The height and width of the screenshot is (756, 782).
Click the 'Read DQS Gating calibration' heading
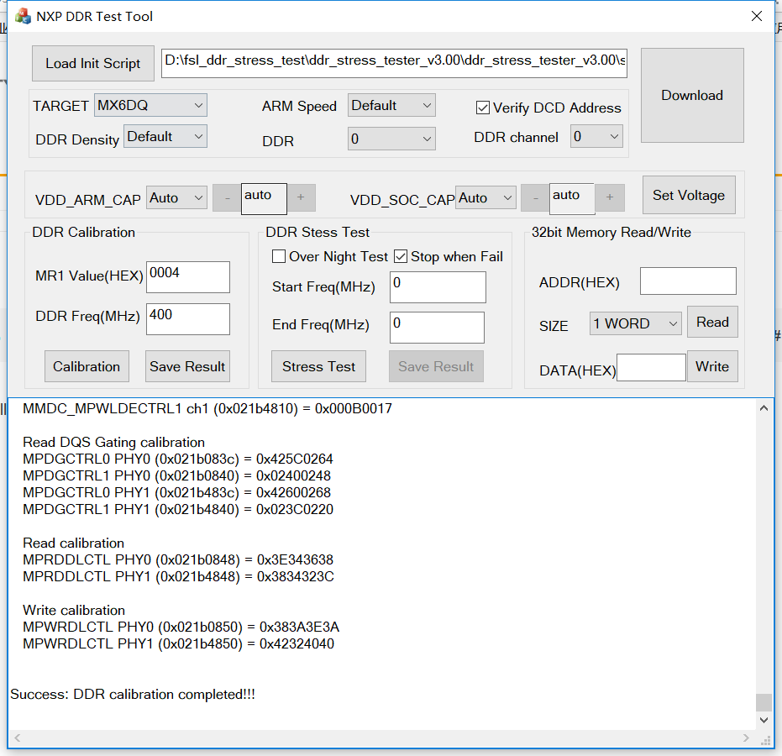coord(113,443)
